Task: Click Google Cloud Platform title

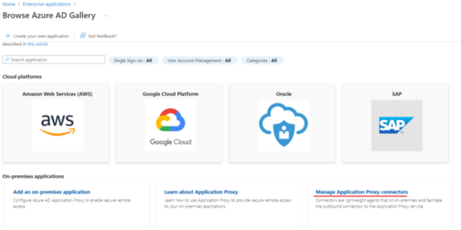Action: pyautogui.click(x=170, y=94)
